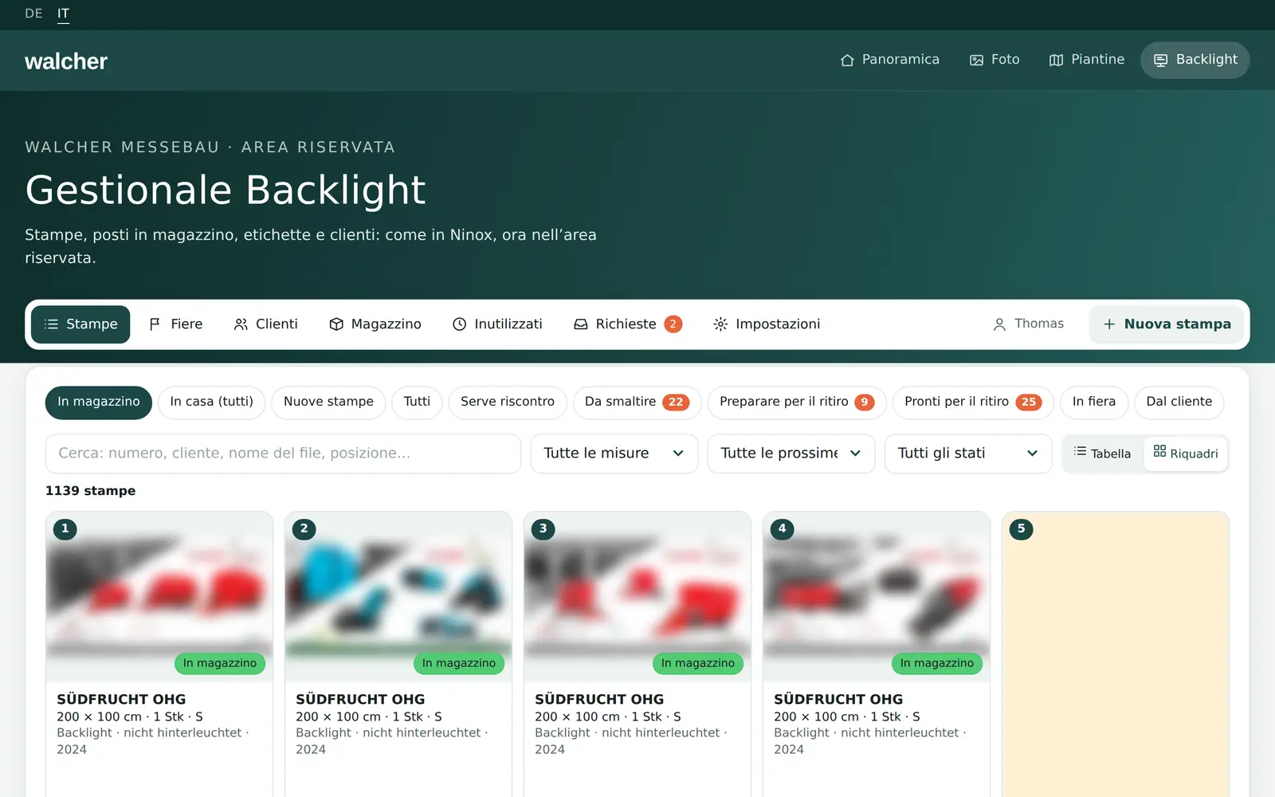Click the flag icon beside Fiere
1275x797 pixels.
coord(155,324)
